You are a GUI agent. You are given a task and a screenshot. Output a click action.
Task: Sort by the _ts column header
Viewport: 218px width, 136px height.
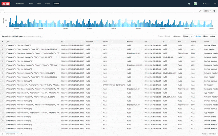pyautogui.click(x=62, y=42)
